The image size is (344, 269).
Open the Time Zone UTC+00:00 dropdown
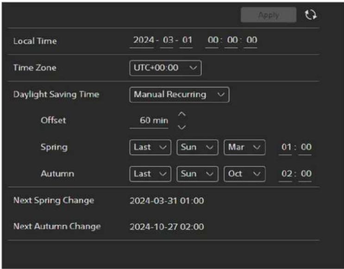tap(165, 68)
